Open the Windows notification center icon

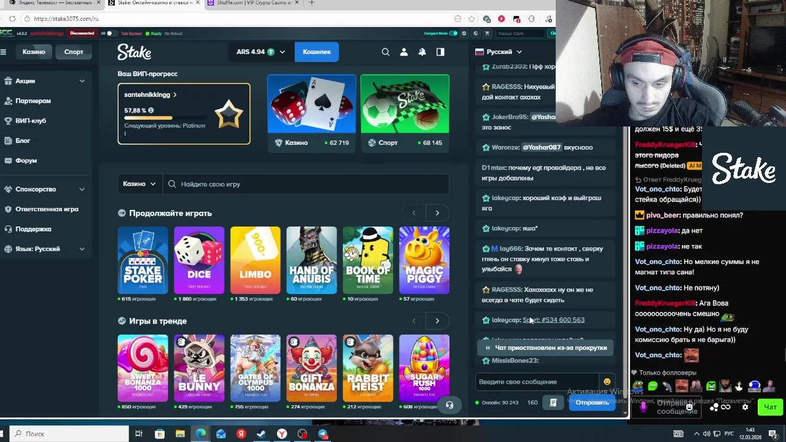[x=773, y=434]
